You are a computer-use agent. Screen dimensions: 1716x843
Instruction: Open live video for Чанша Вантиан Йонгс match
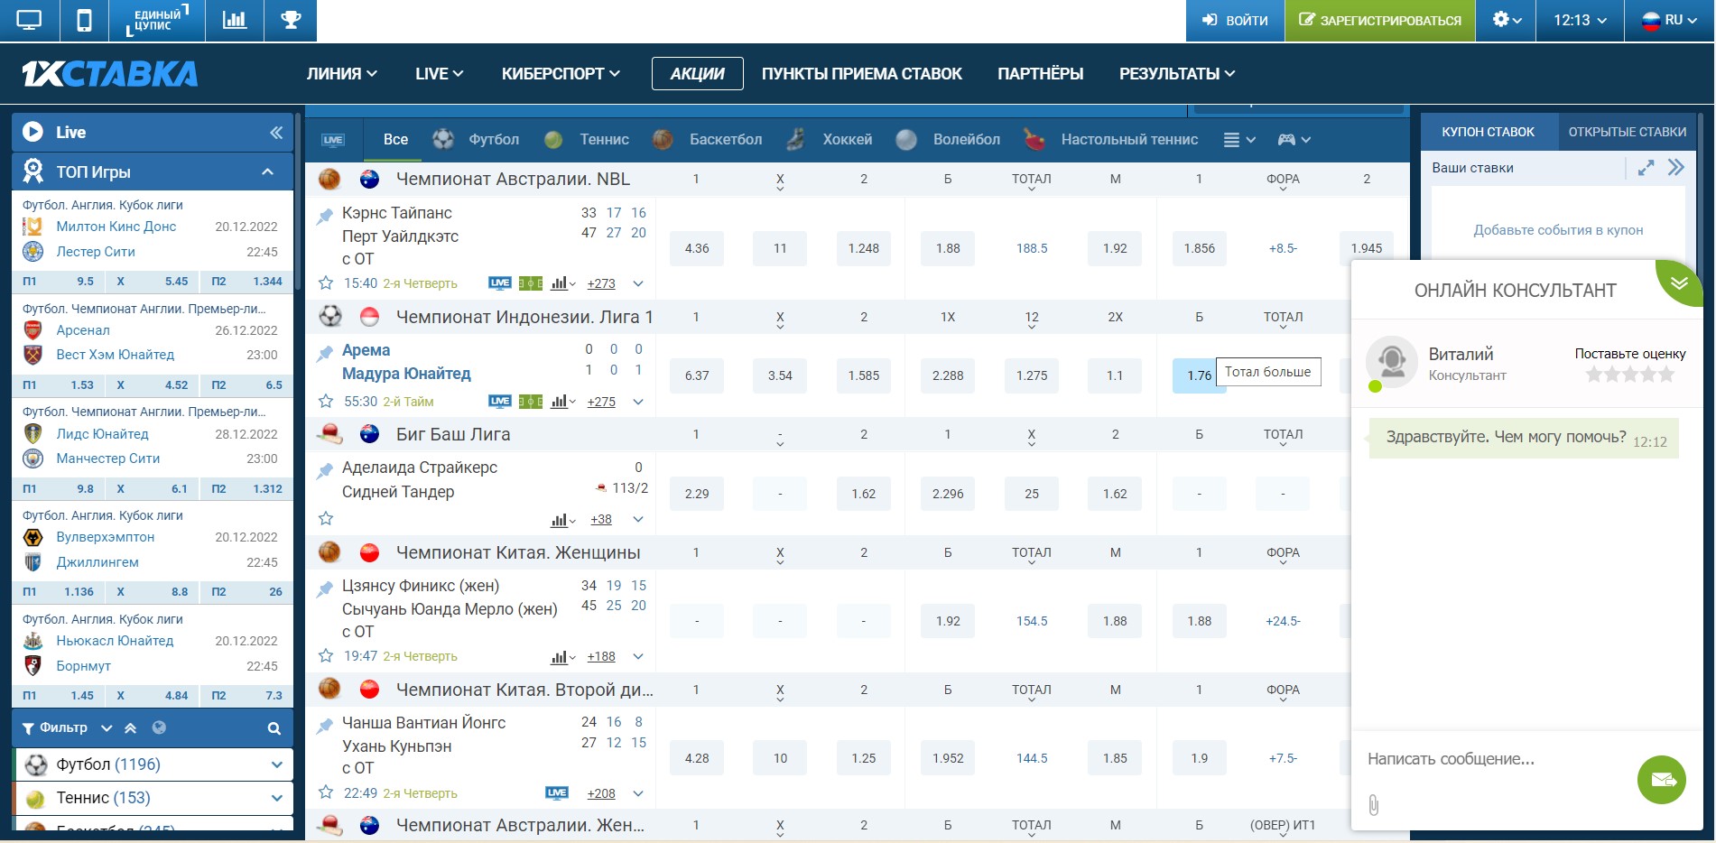click(557, 793)
